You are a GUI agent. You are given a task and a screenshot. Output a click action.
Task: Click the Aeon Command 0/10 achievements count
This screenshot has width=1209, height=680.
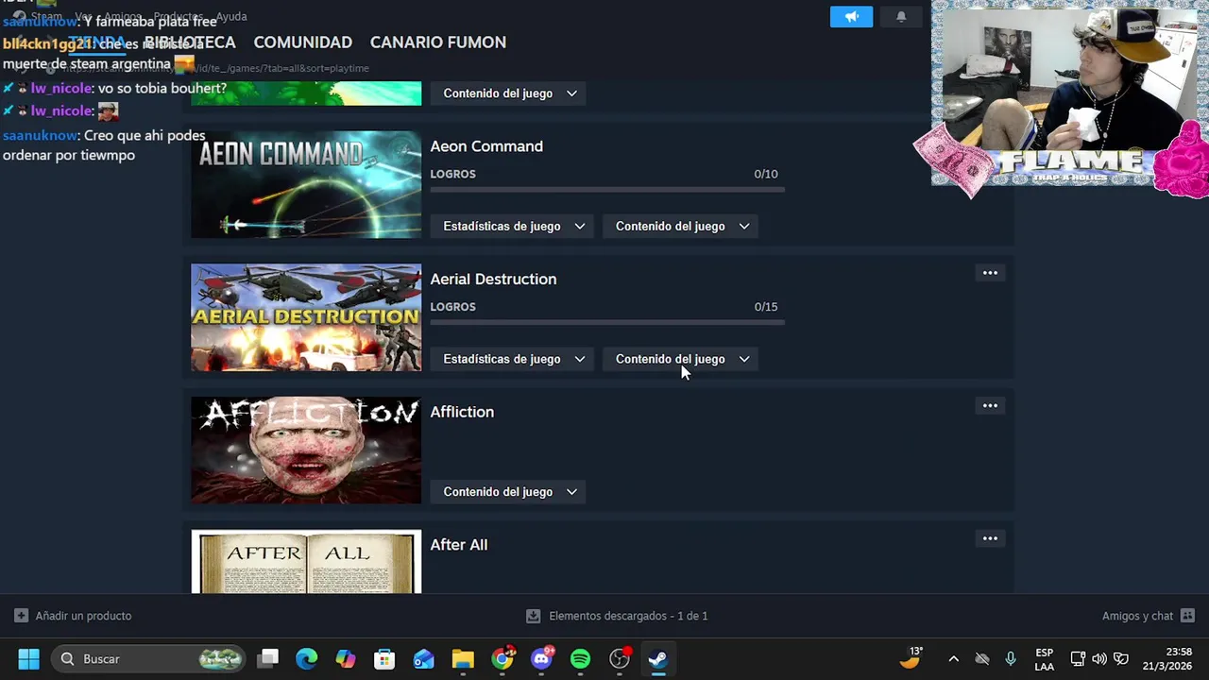766,174
